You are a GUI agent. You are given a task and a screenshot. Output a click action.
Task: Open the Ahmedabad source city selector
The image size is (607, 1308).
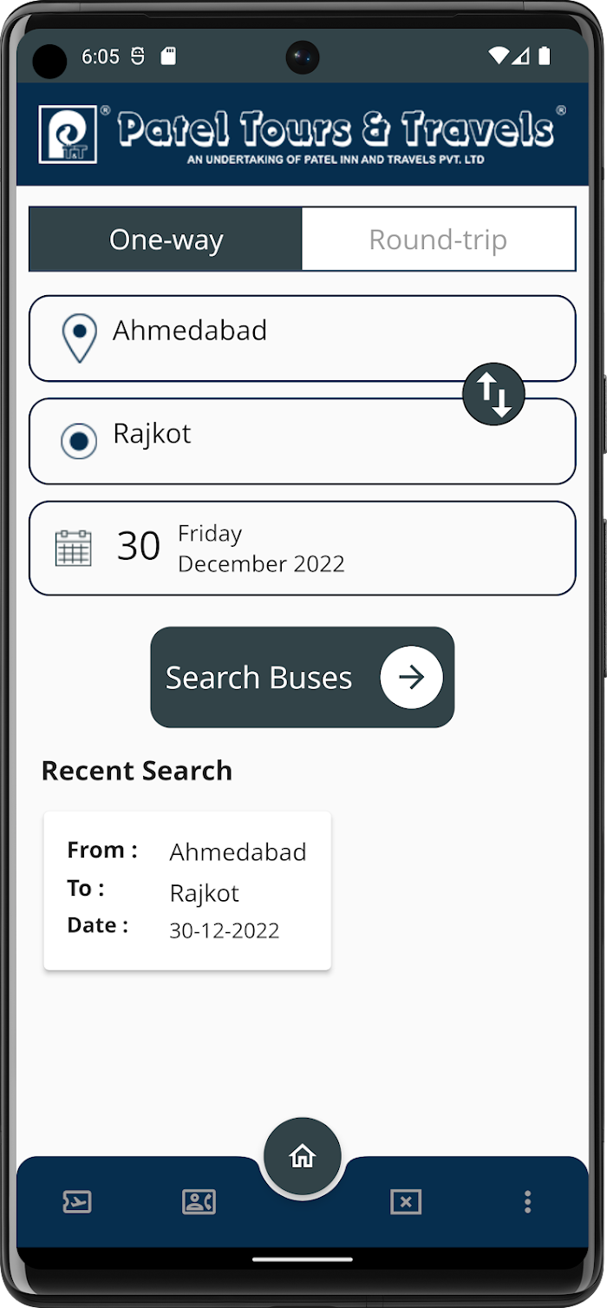tap(303, 339)
